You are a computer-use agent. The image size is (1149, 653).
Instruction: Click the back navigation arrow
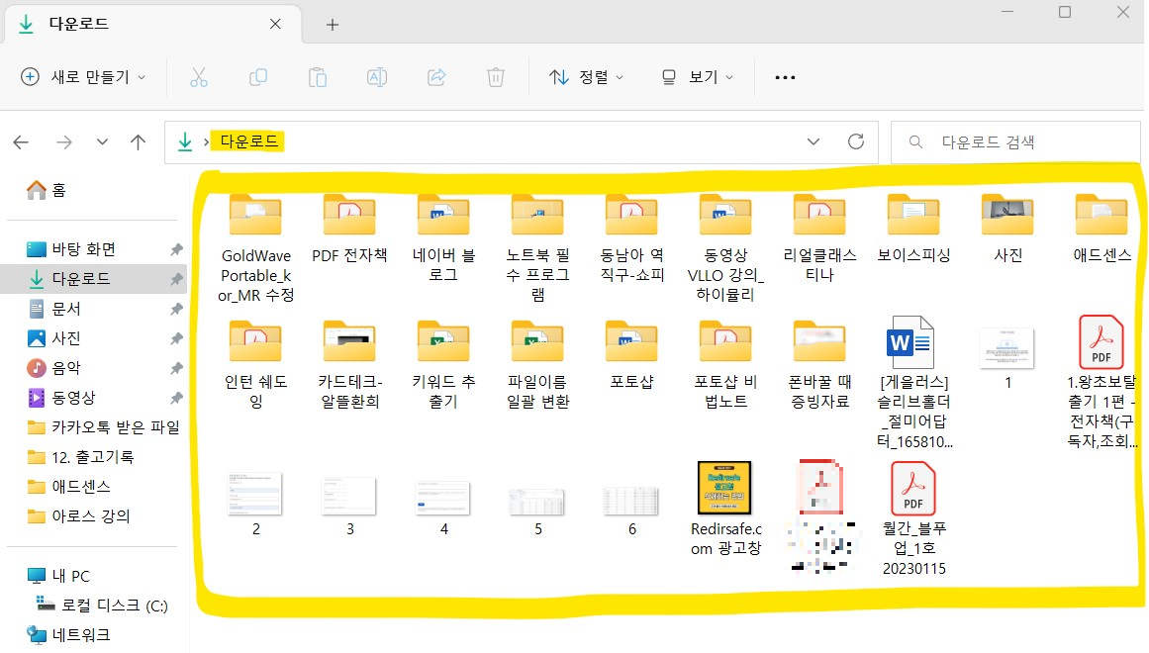coord(21,141)
